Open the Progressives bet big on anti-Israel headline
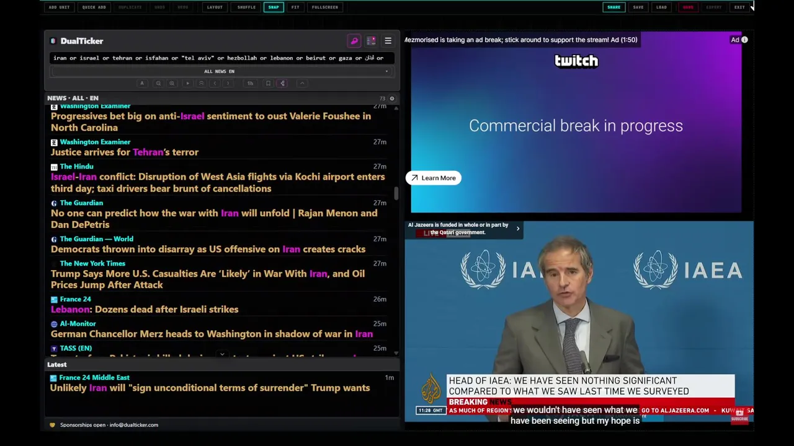The height and width of the screenshot is (446, 794). tap(211, 121)
